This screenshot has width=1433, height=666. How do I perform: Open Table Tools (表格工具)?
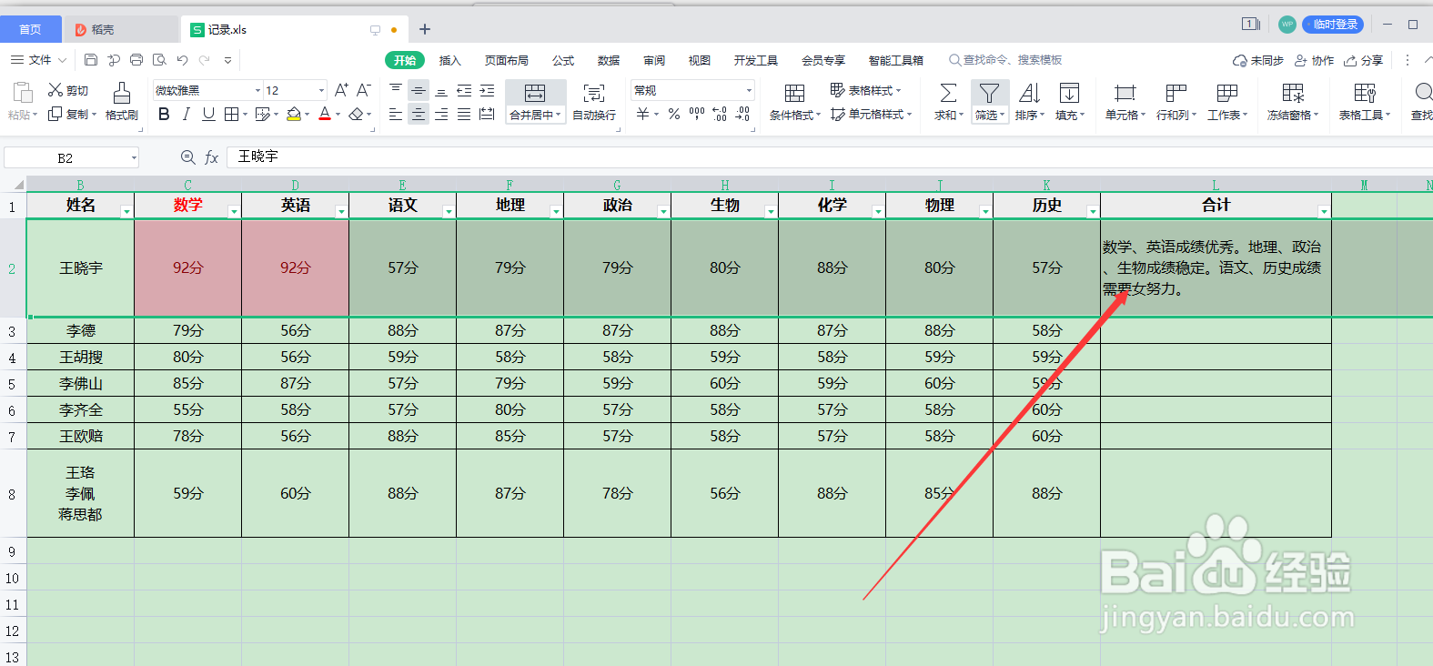click(x=1364, y=101)
